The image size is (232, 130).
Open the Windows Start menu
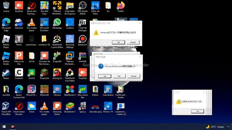4,127
